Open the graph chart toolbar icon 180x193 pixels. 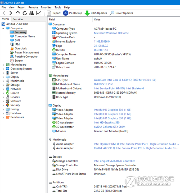(39, 13)
